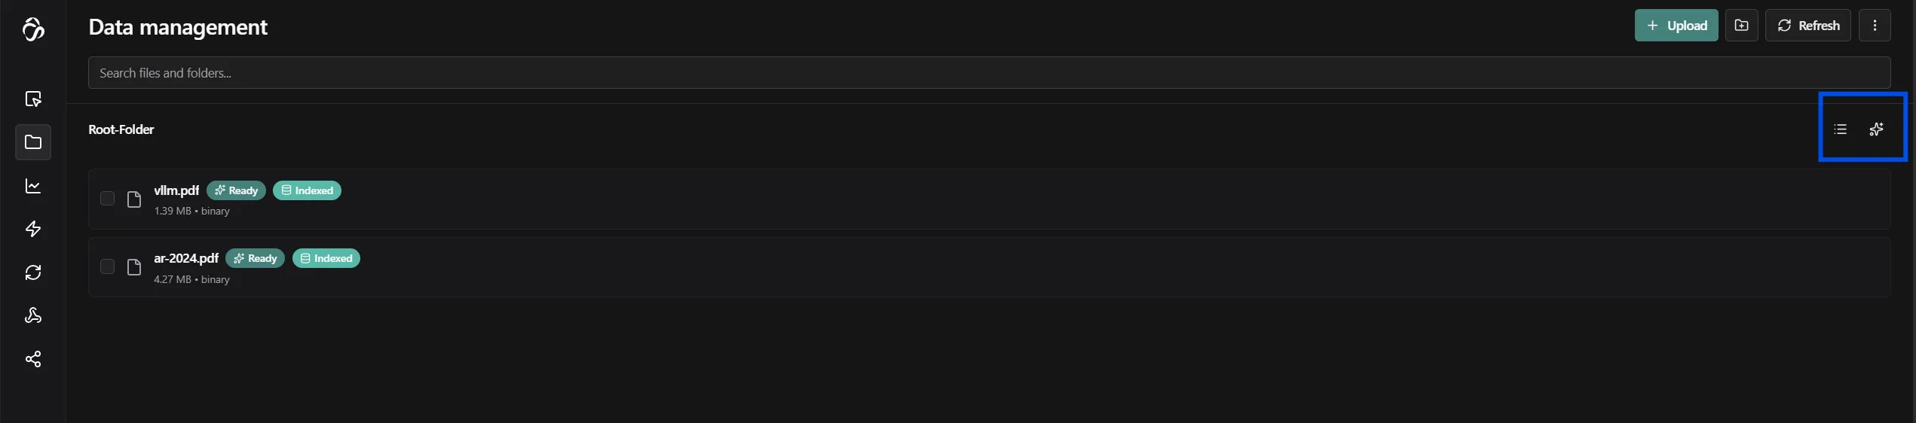Click the Refresh button
The height and width of the screenshot is (423, 1916).
[x=1807, y=26]
